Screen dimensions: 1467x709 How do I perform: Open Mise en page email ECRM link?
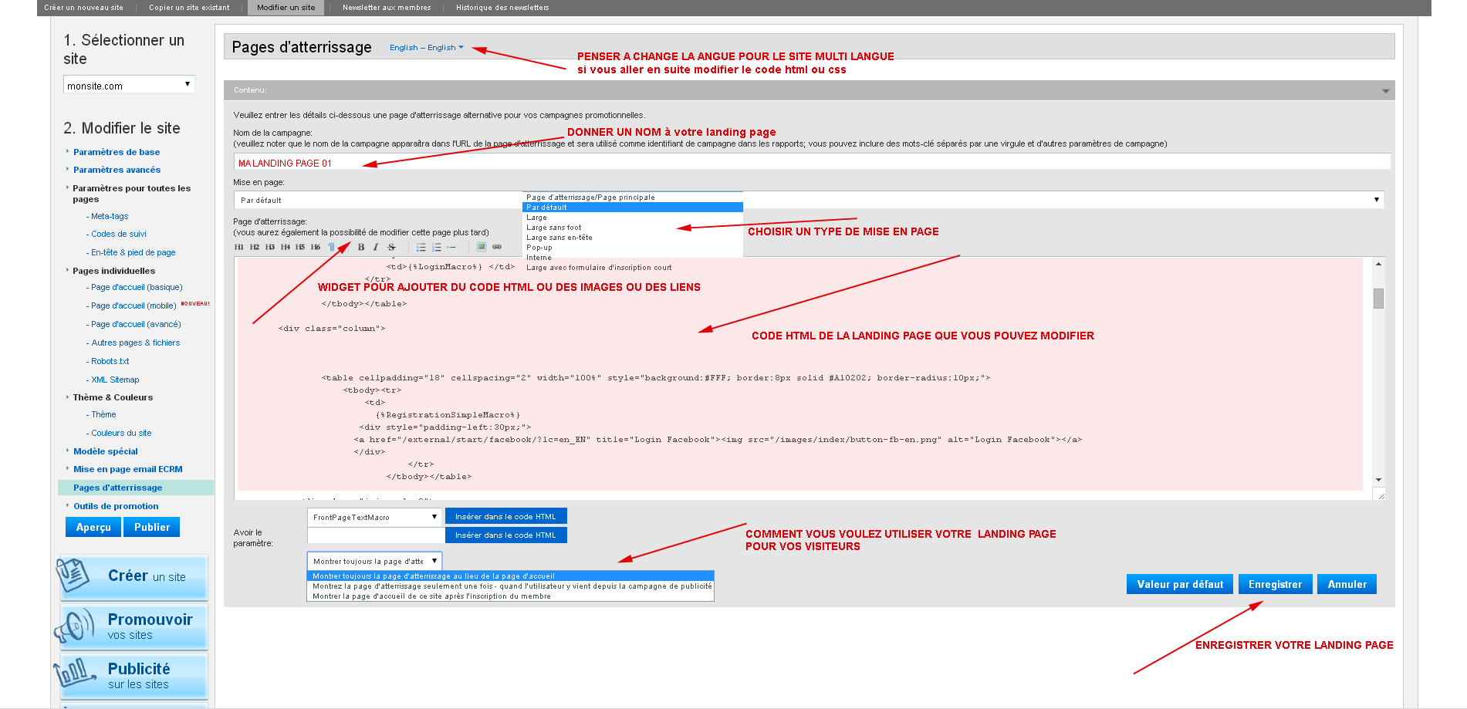click(x=128, y=469)
